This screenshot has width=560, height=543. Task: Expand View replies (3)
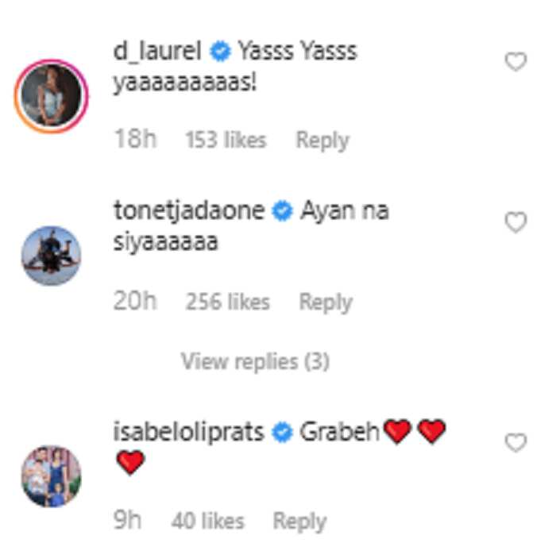point(255,362)
